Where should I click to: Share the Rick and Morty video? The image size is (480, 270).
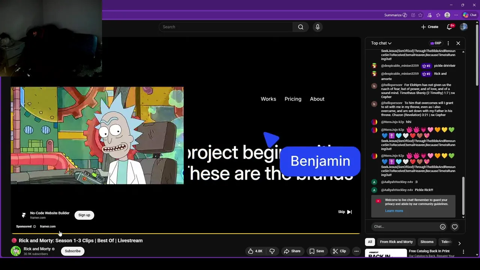(x=292, y=251)
